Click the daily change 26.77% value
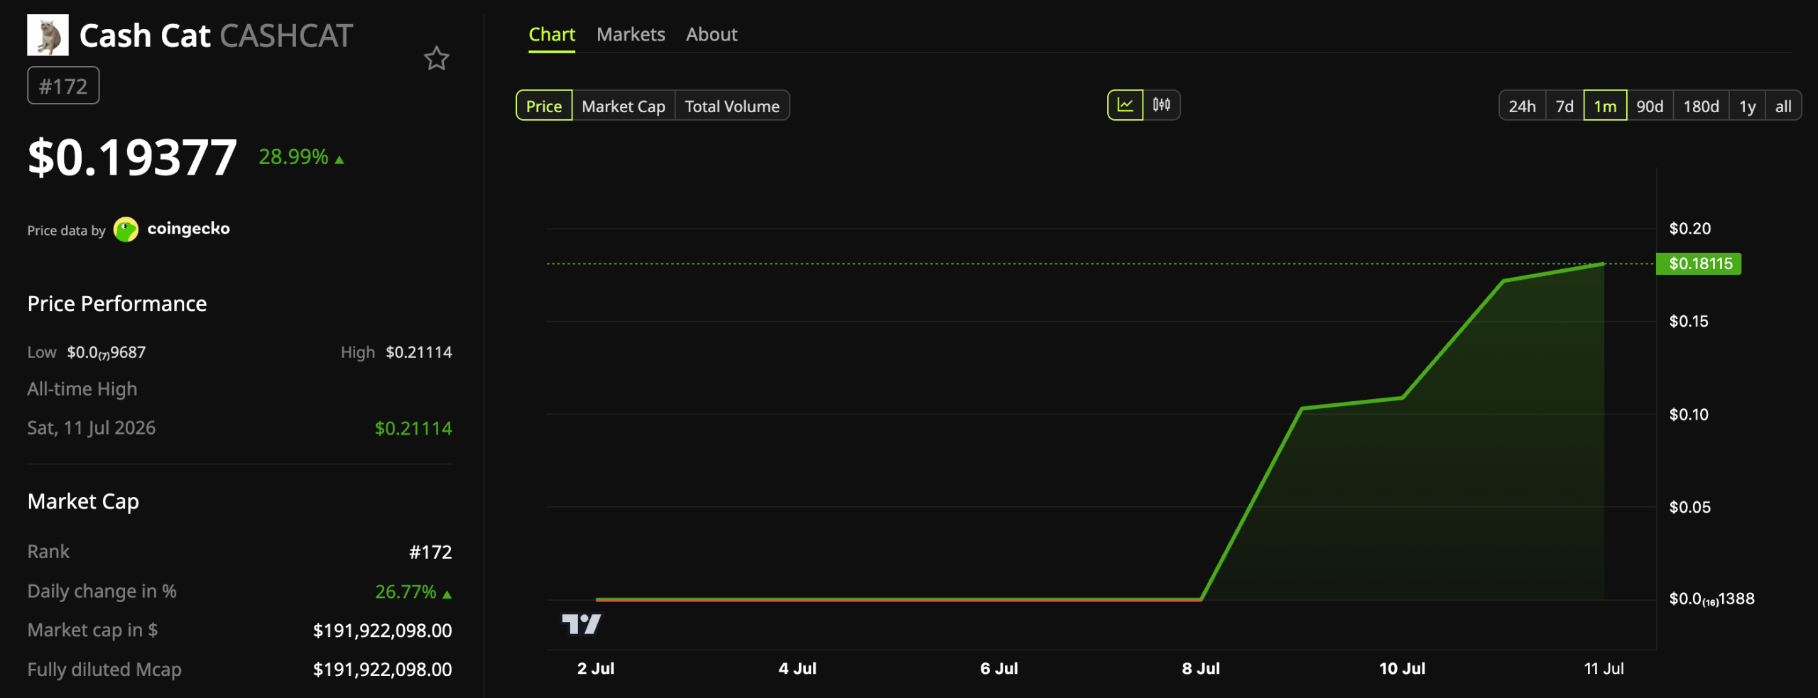This screenshot has width=1818, height=698. pos(413,591)
